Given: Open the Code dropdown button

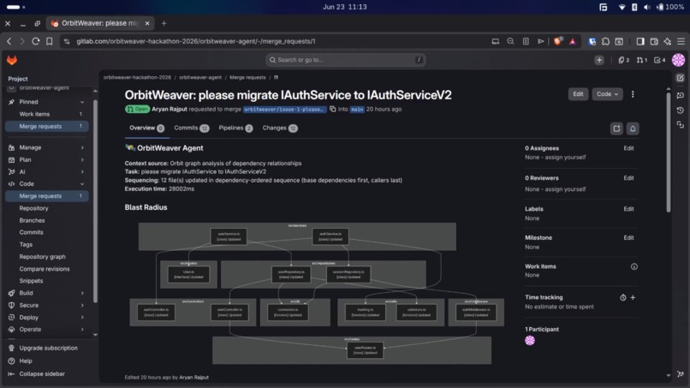Looking at the screenshot, I should coord(607,94).
